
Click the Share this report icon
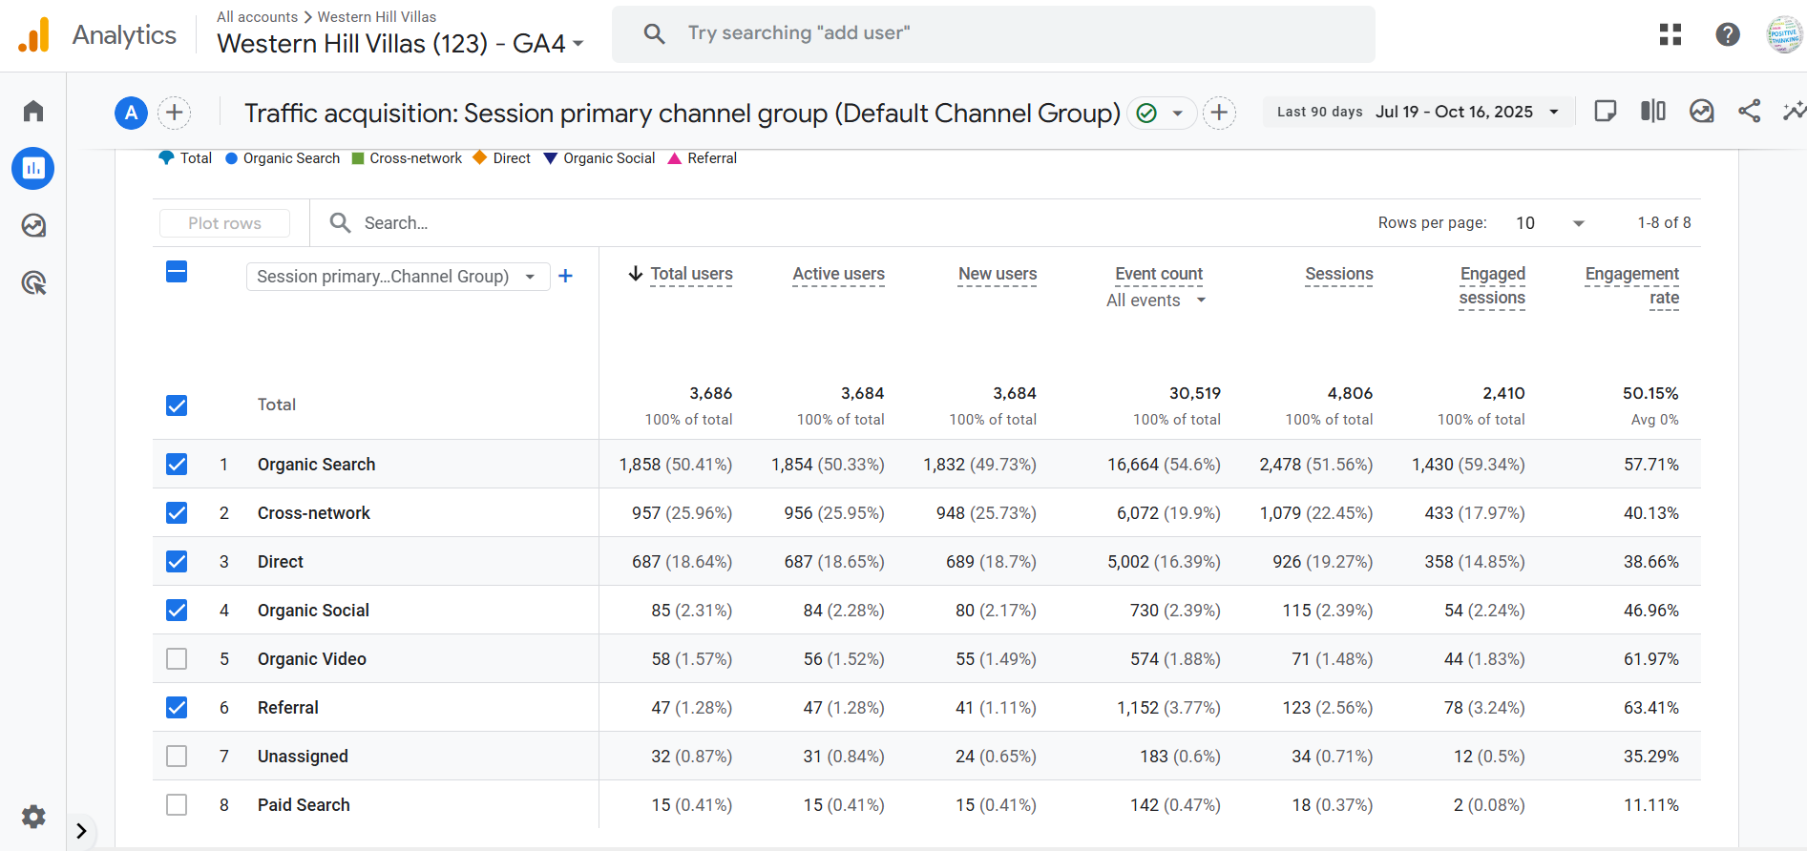click(1749, 112)
